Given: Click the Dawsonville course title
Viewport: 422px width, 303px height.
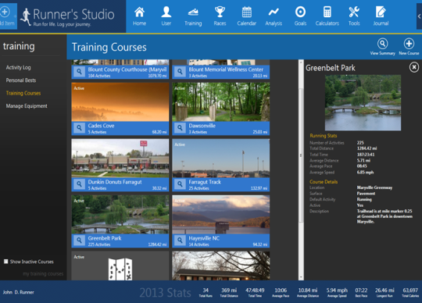Looking at the screenshot, I should [x=202, y=126].
